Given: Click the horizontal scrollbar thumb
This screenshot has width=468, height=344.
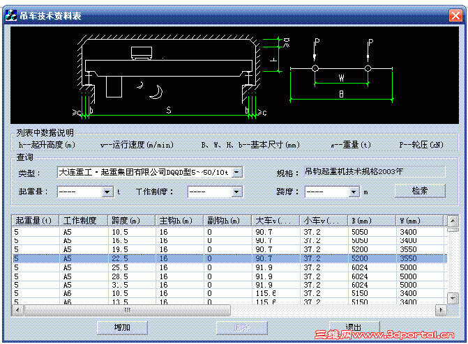Looking at the screenshot, I should (128, 310).
